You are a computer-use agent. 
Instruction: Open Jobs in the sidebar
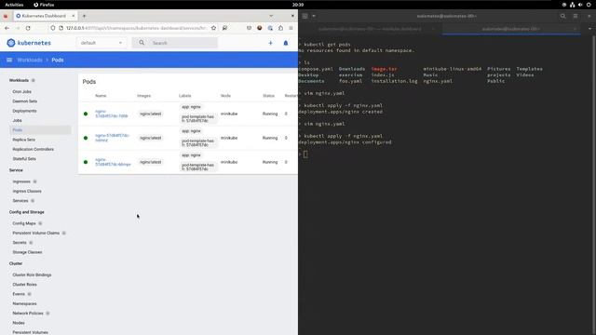pyautogui.click(x=17, y=120)
